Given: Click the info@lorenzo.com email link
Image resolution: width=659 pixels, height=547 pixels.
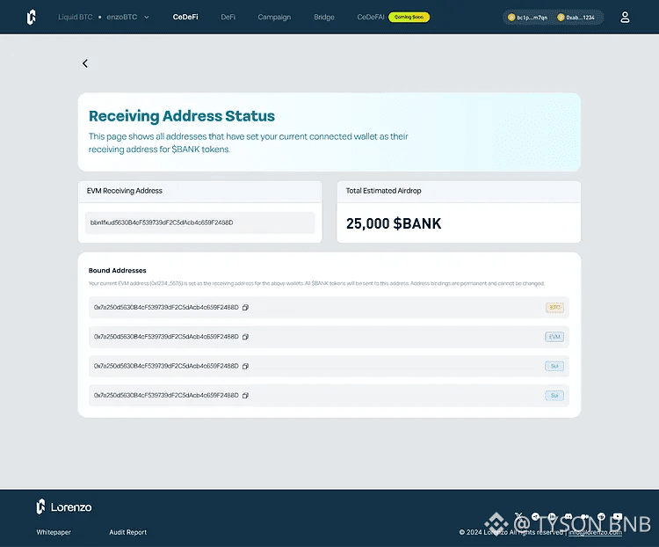Looking at the screenshot, I should pyautogui.click(x=595, y=532).
